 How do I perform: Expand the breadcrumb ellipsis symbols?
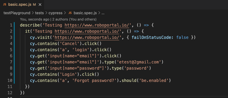103,13
